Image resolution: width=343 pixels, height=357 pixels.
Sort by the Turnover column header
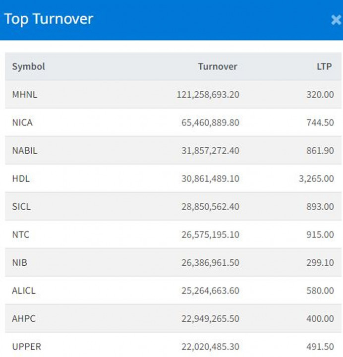coord(217,66)
